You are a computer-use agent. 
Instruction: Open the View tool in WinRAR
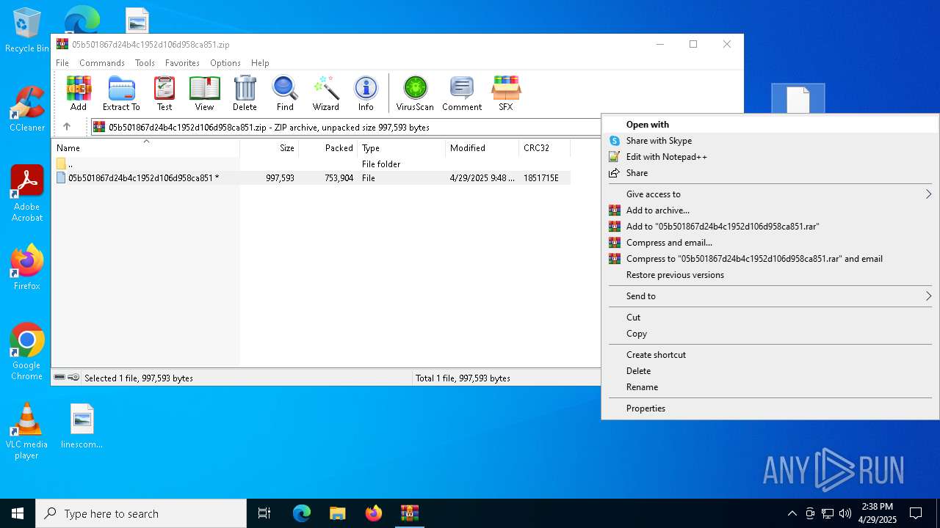204,93
